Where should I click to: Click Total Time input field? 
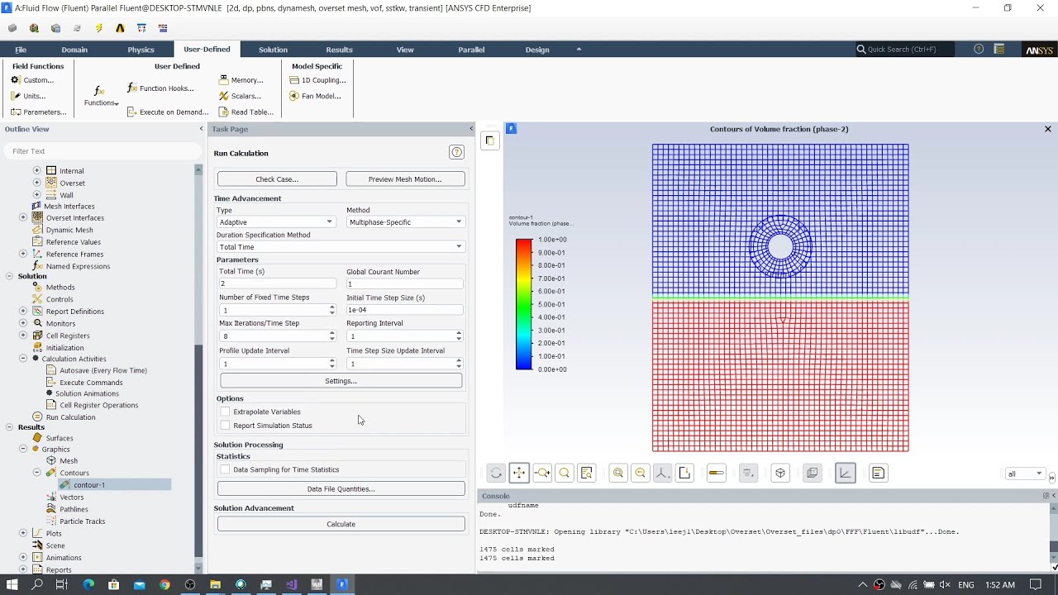point(277,283)
